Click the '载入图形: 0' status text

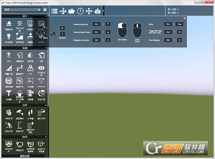[x=173, y=13]
